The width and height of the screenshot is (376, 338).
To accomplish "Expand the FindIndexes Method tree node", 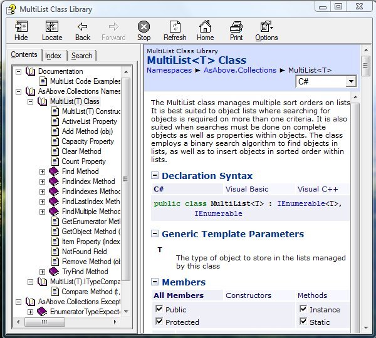I will [x=42, y=192].
